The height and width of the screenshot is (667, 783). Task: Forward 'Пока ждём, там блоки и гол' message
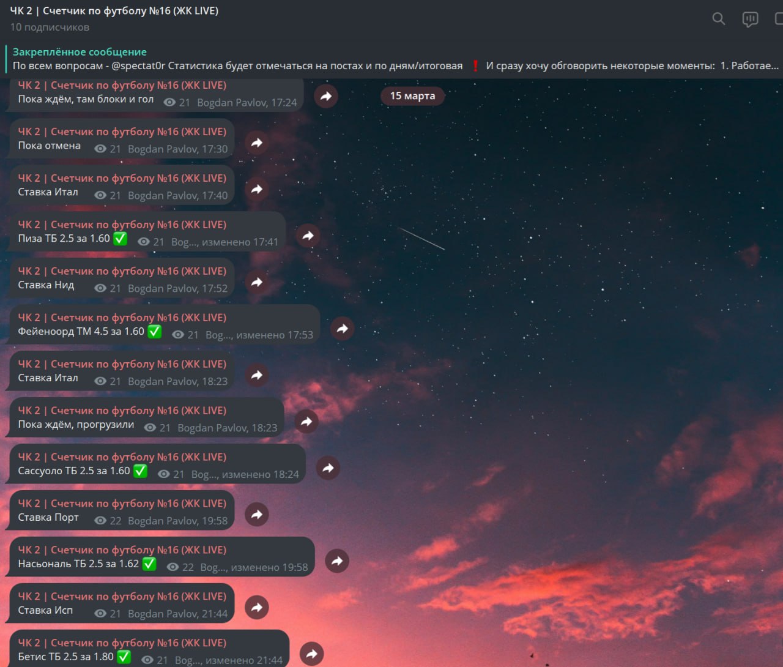click(326, 96)
